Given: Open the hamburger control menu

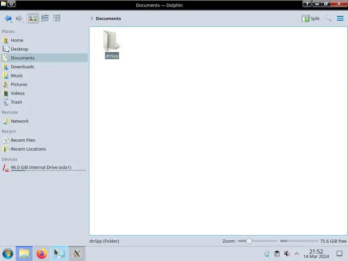Looking at the screenshot, I should click(x=340, y=18).
